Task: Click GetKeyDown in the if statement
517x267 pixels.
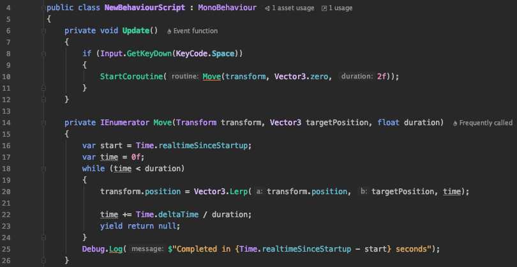Action: (149, 54)
